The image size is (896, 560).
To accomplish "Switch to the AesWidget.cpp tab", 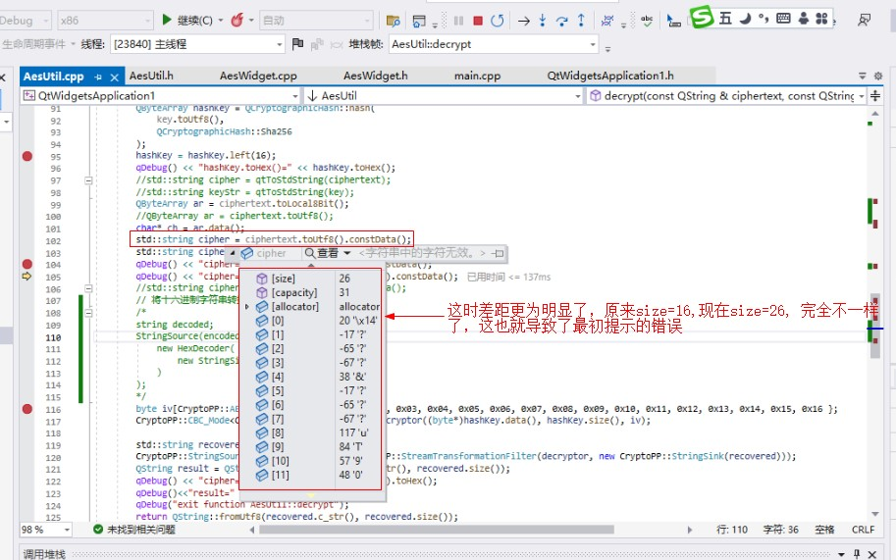I will 258,76.
